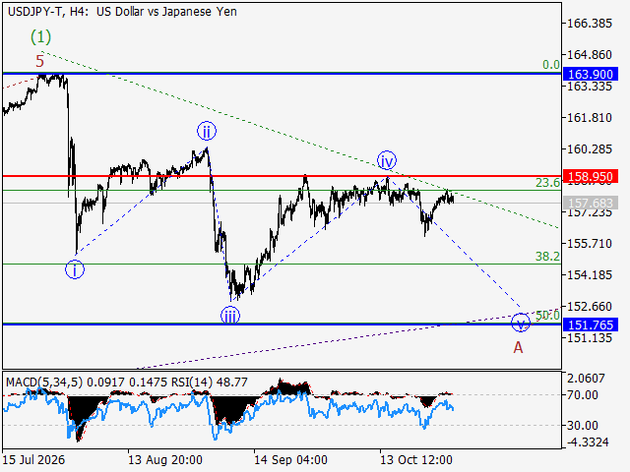Select the red wave A label

(519, 347)
